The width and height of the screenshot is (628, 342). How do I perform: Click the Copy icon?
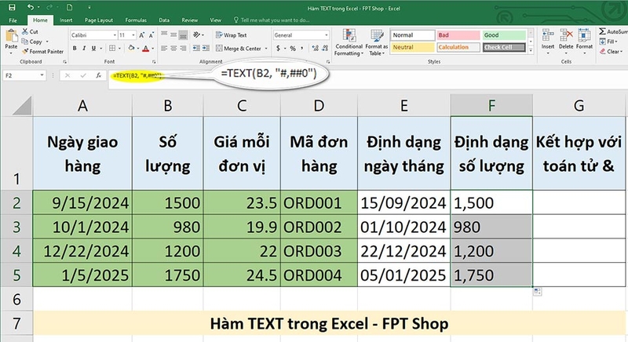25,42
